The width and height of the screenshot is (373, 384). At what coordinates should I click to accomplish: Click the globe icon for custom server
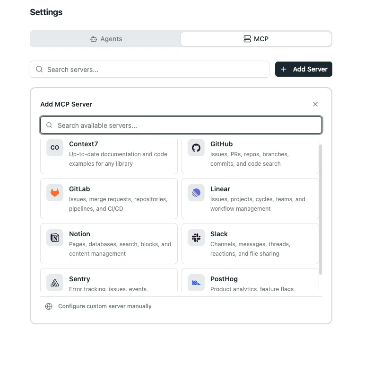click(x=49, y=306)
